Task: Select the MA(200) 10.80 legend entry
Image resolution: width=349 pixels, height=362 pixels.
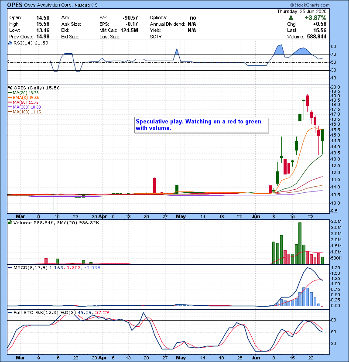Action: click(24, 107)
